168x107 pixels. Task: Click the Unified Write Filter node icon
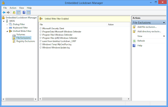coord(10,31)
